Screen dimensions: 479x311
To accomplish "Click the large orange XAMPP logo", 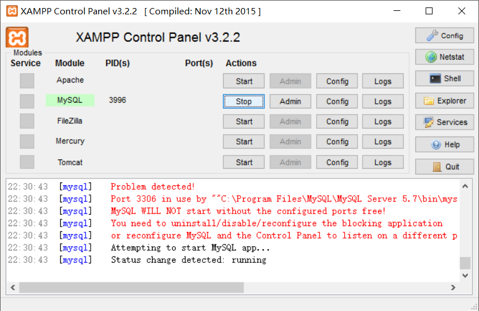I will click(17, 37).
